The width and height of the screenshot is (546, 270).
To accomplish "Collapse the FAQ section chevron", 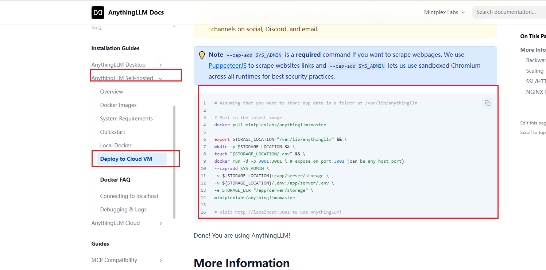I will tap(174, 27).
